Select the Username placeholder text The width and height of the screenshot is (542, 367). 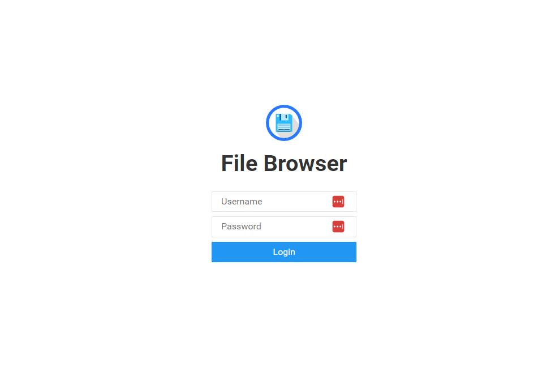[242, 202]
